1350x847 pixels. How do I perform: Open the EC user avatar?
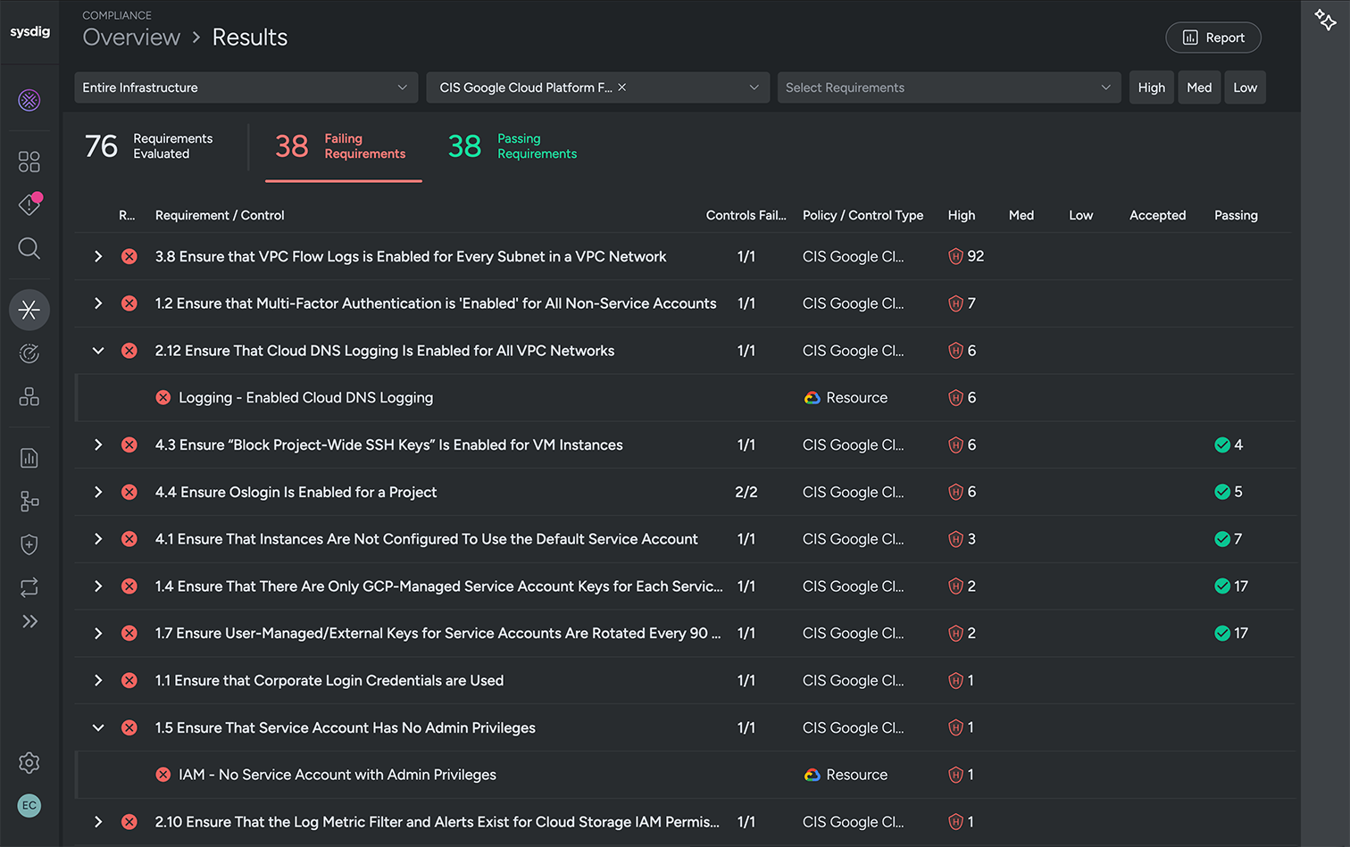click(x=29, y=805)
